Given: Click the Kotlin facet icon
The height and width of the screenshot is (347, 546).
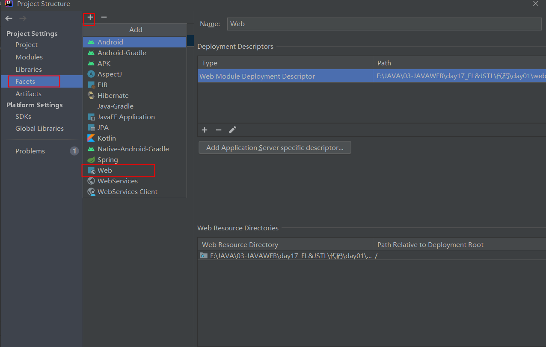Looking at the screenshot, I should click(91, 138).
